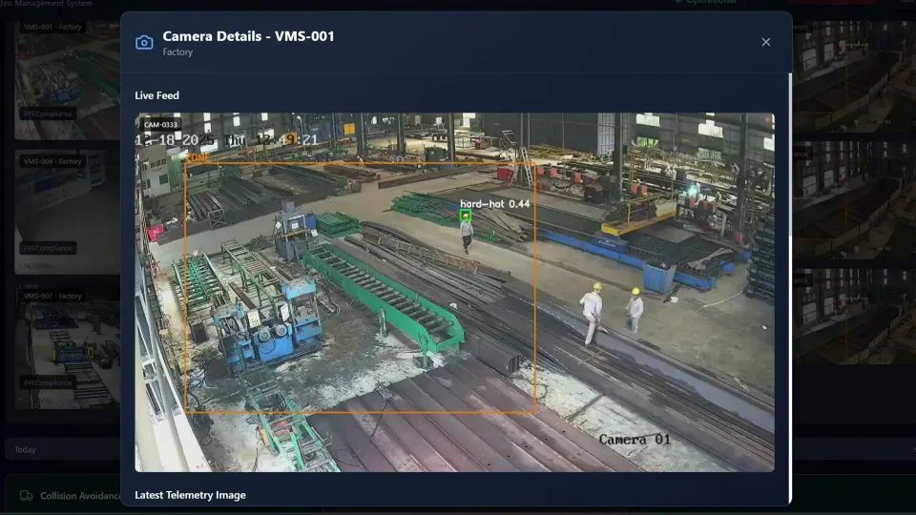Click the Latest Telemetry Image heading
Screen dimensions: 916x515
pyautogui.click(x=191, y=495)
